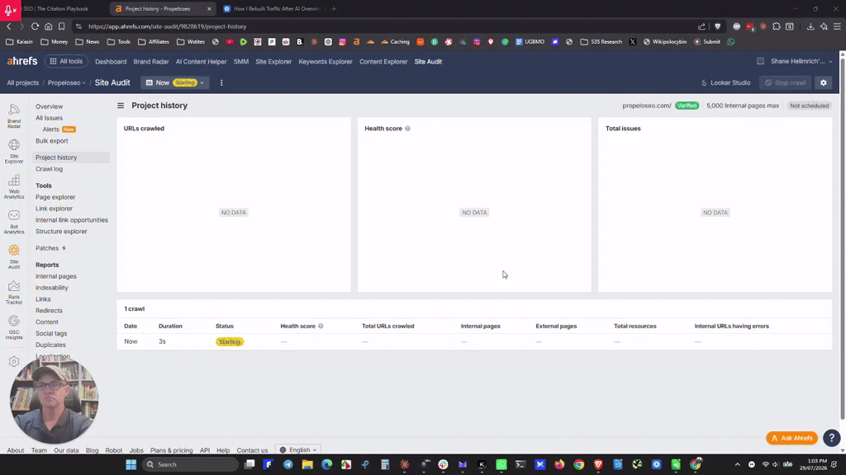The width and height of the screenshot is (846, 475).
Task: Open File Explorer from taskbar
Action: (307, 464)
